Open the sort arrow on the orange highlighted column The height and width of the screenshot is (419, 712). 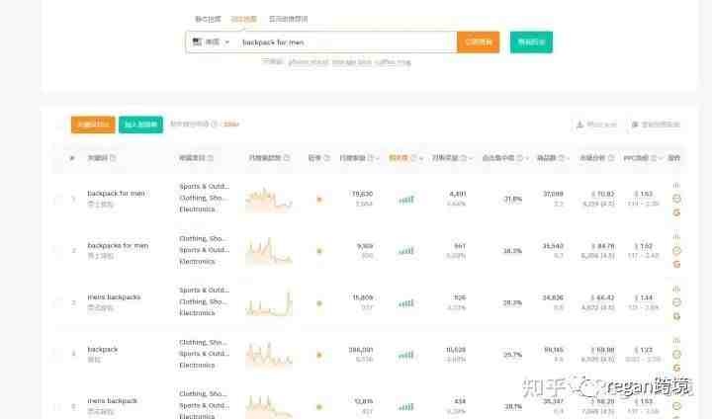(422, 158)
